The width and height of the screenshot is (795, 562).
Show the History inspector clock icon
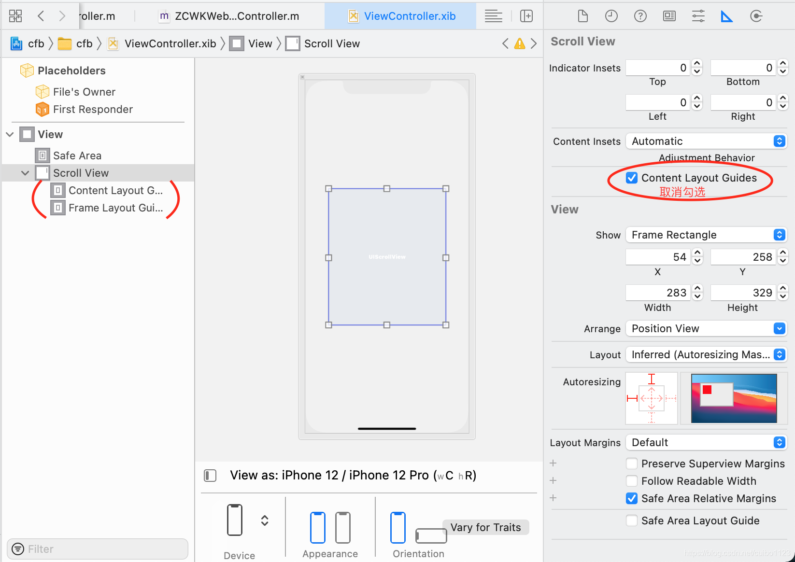tap(611, 16)
